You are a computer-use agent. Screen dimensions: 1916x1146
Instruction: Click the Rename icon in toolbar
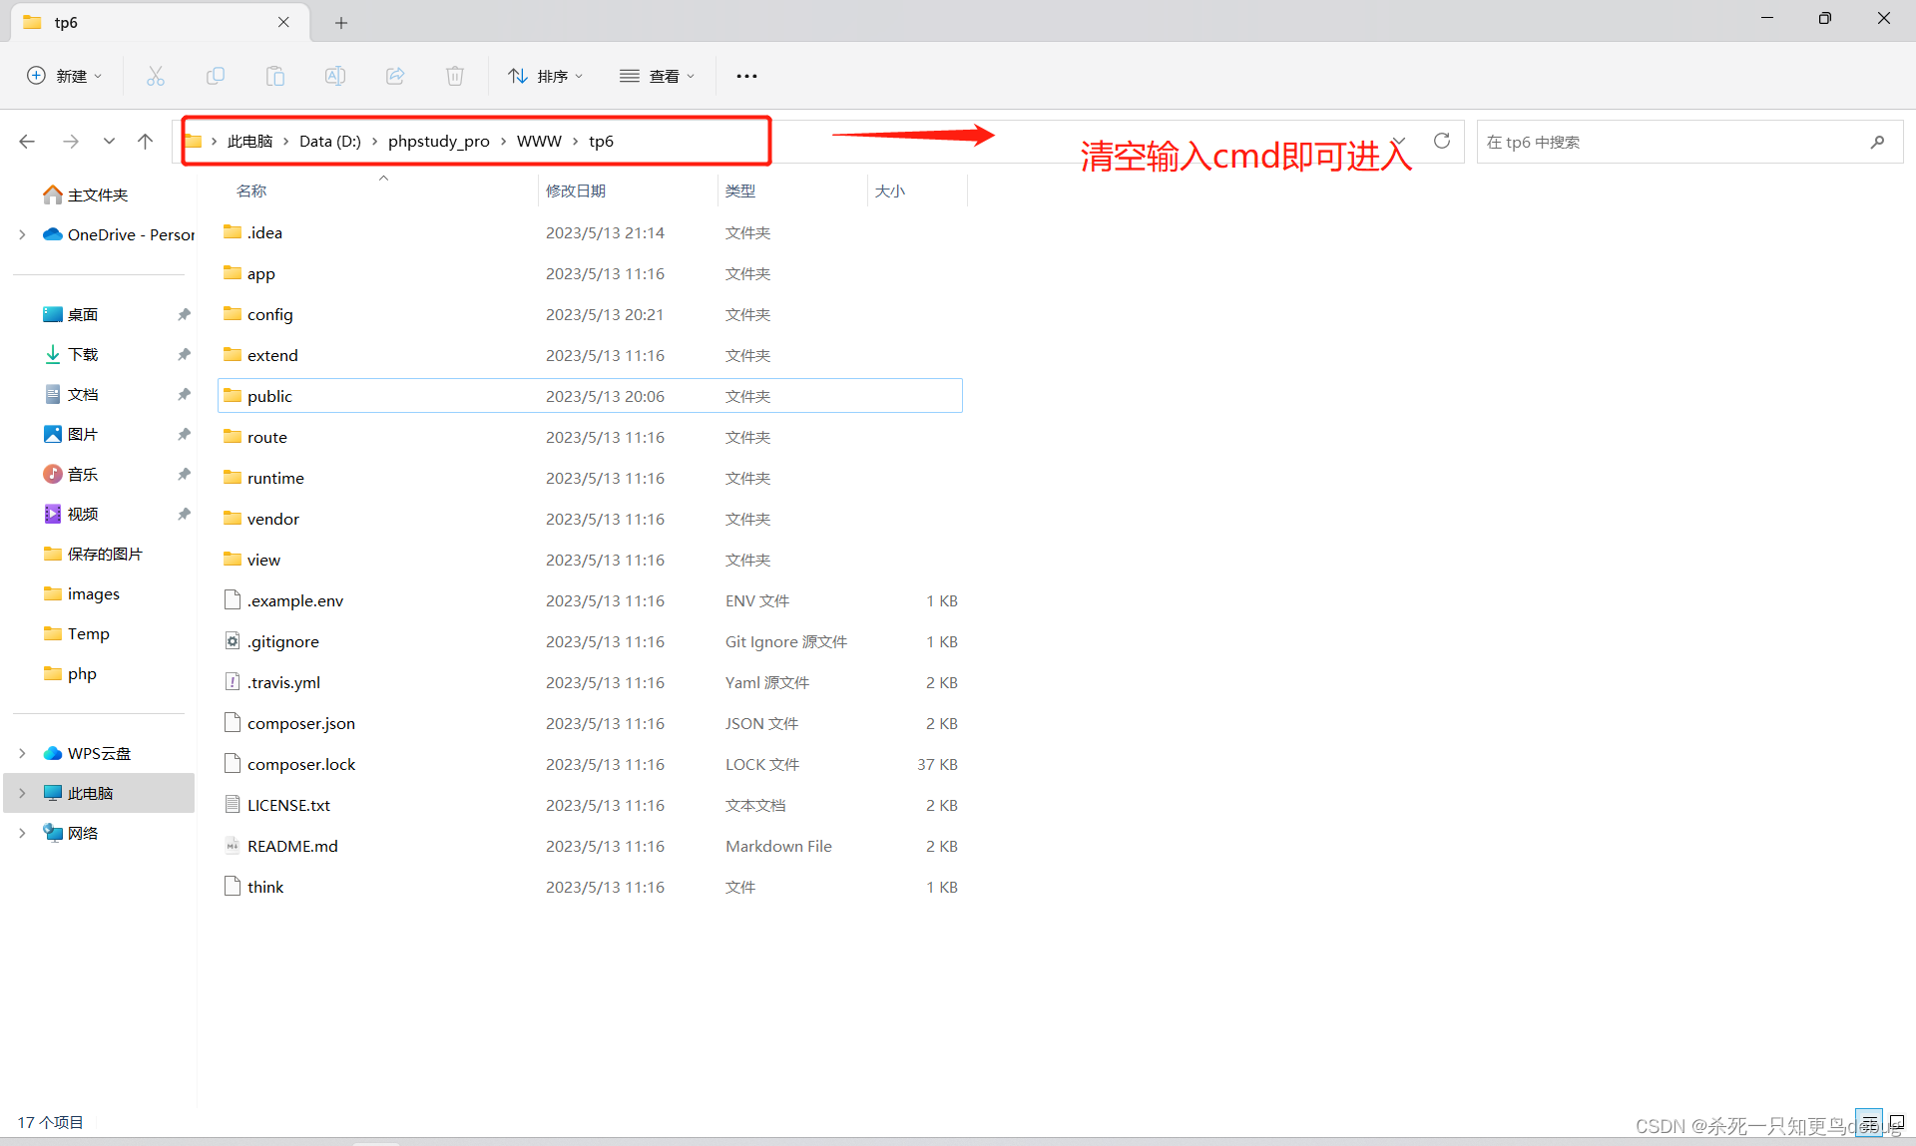coord(335,76)
